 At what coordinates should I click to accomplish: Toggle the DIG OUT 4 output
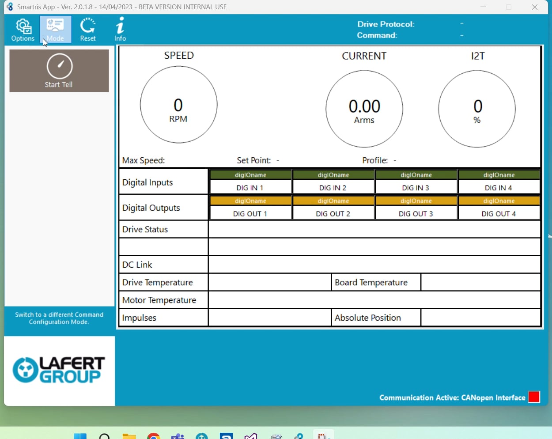pos(499,213)
